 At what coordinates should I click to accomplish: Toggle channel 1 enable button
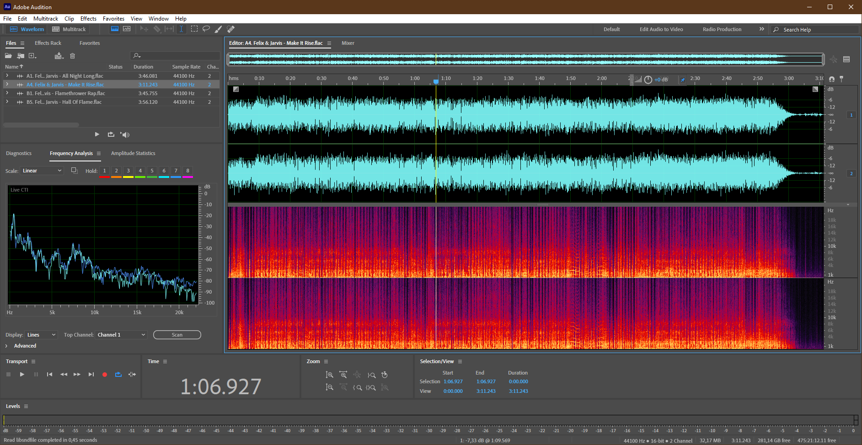click(851, 115)
